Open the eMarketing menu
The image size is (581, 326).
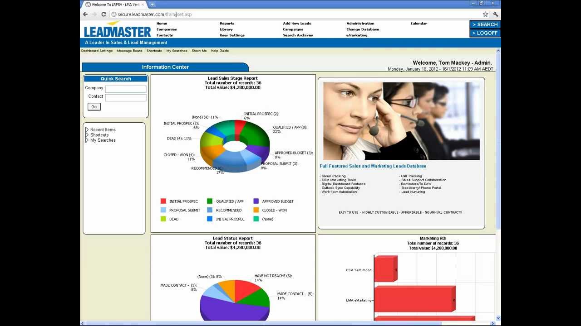click(x=357, y=35)
